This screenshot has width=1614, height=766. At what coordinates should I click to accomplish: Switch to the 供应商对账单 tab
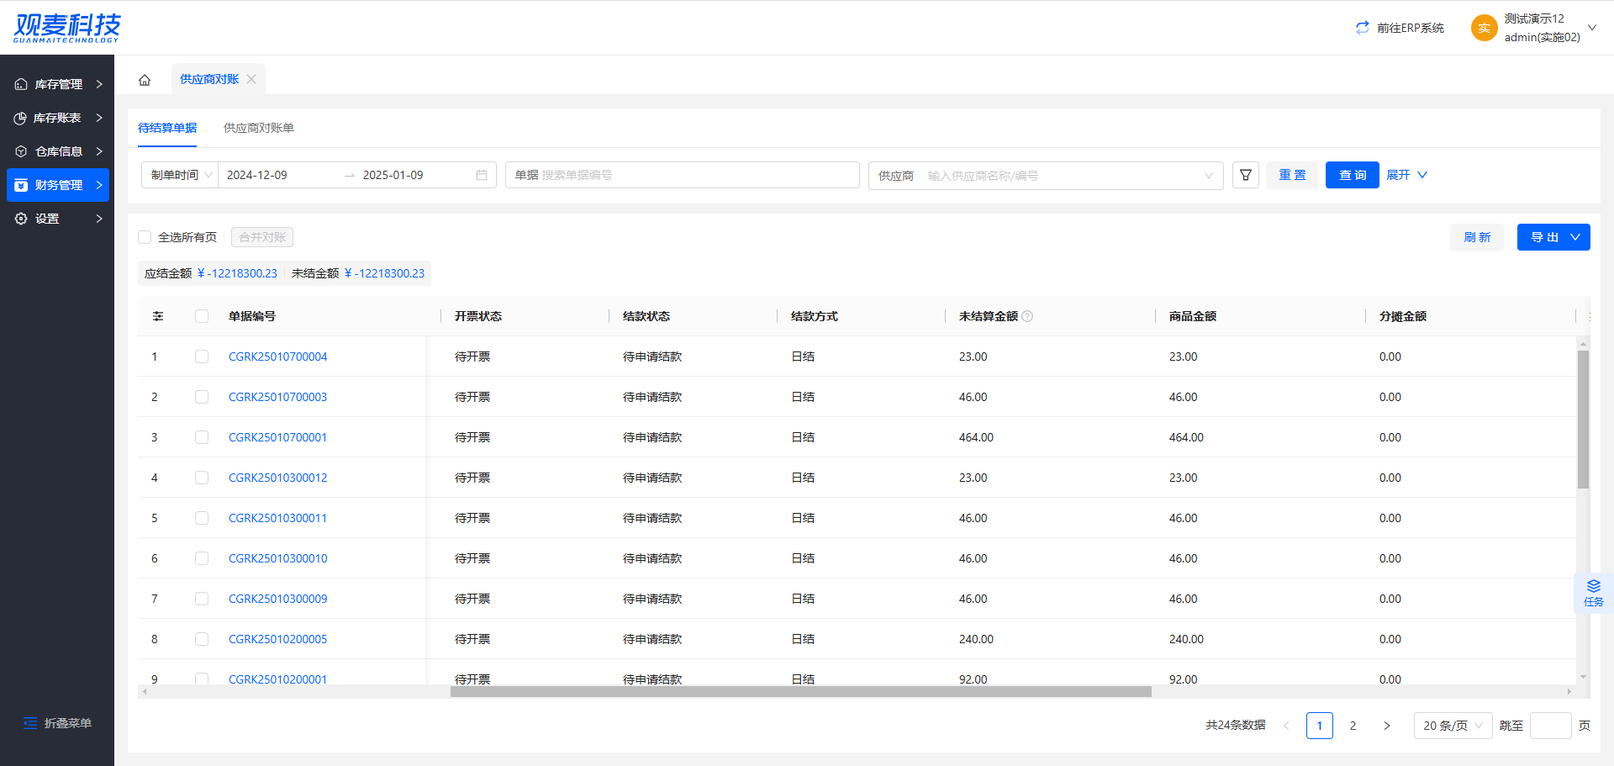point(258,128)
